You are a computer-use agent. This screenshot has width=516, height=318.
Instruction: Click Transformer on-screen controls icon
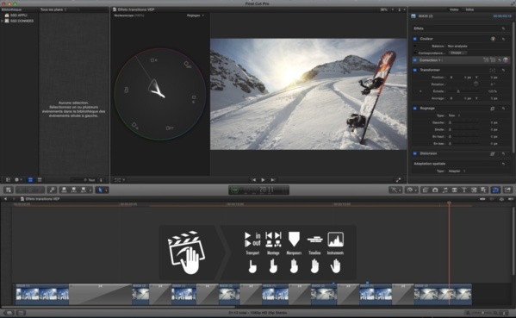(492, 70)
